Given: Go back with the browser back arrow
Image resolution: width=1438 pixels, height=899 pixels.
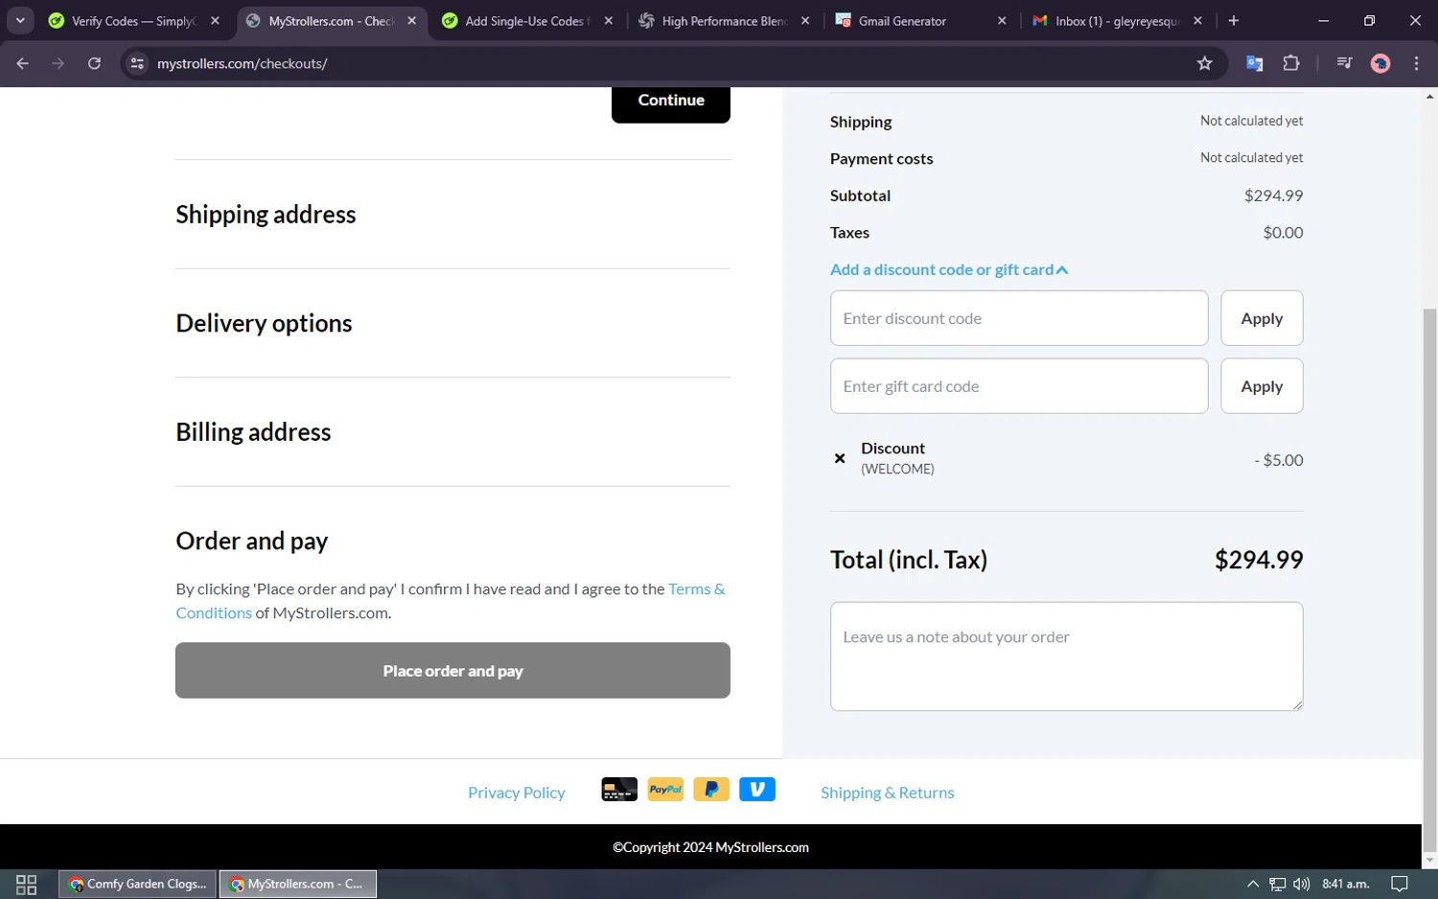Looking at the screenshot, I should tap(23, 63).
